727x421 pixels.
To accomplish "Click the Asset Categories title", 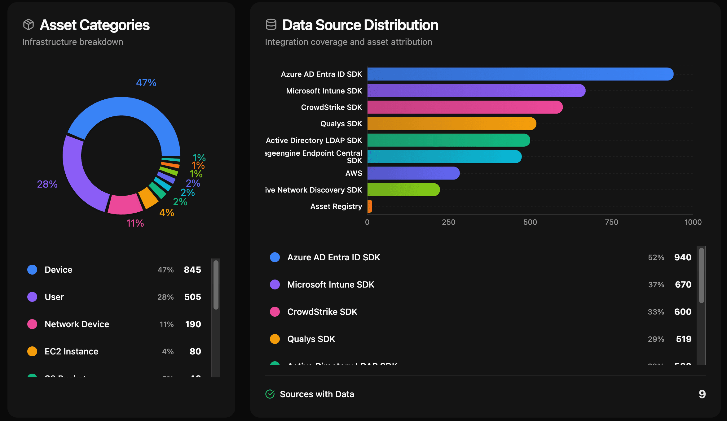I will 95,25.
